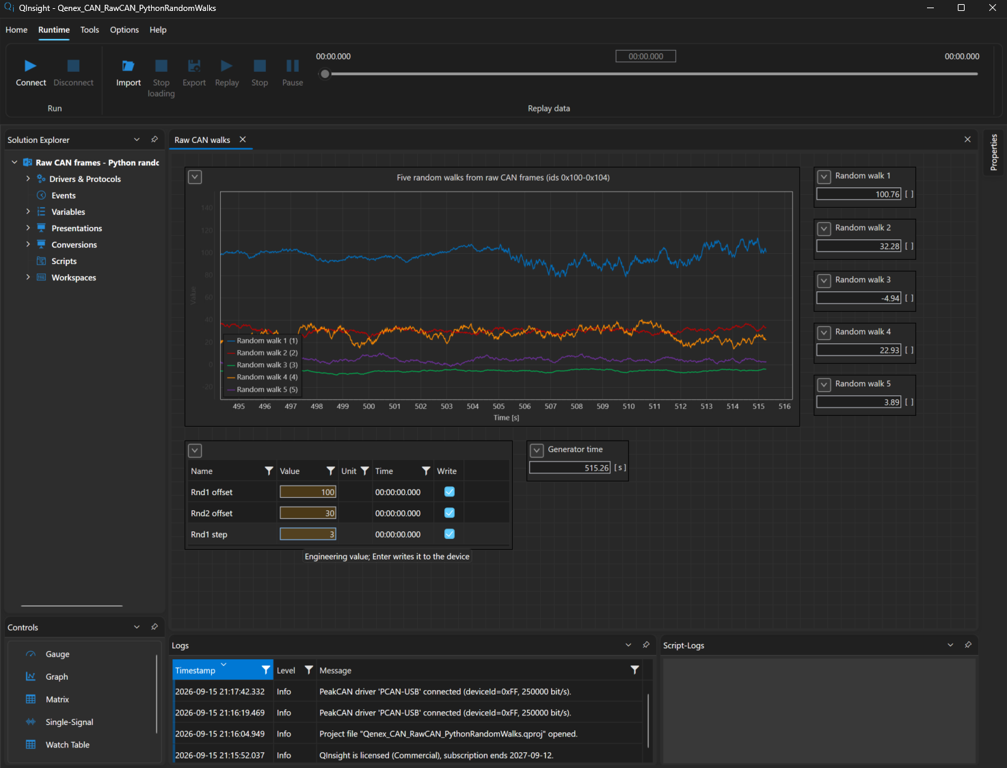Expand the Conversions tree node

pyautogui.click(x=28, y=244)
